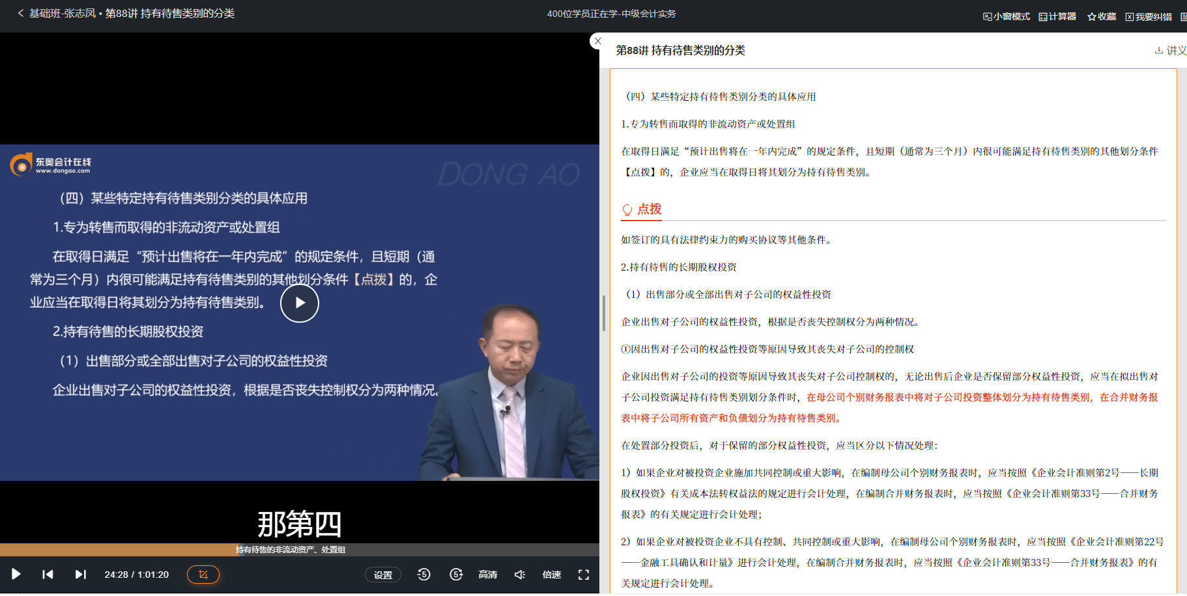Go back using the top-left arrow

click(20, 13)
